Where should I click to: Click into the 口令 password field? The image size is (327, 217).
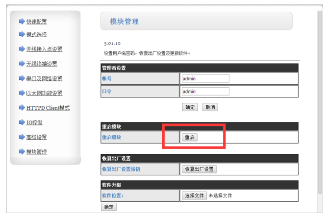[205, 91]
